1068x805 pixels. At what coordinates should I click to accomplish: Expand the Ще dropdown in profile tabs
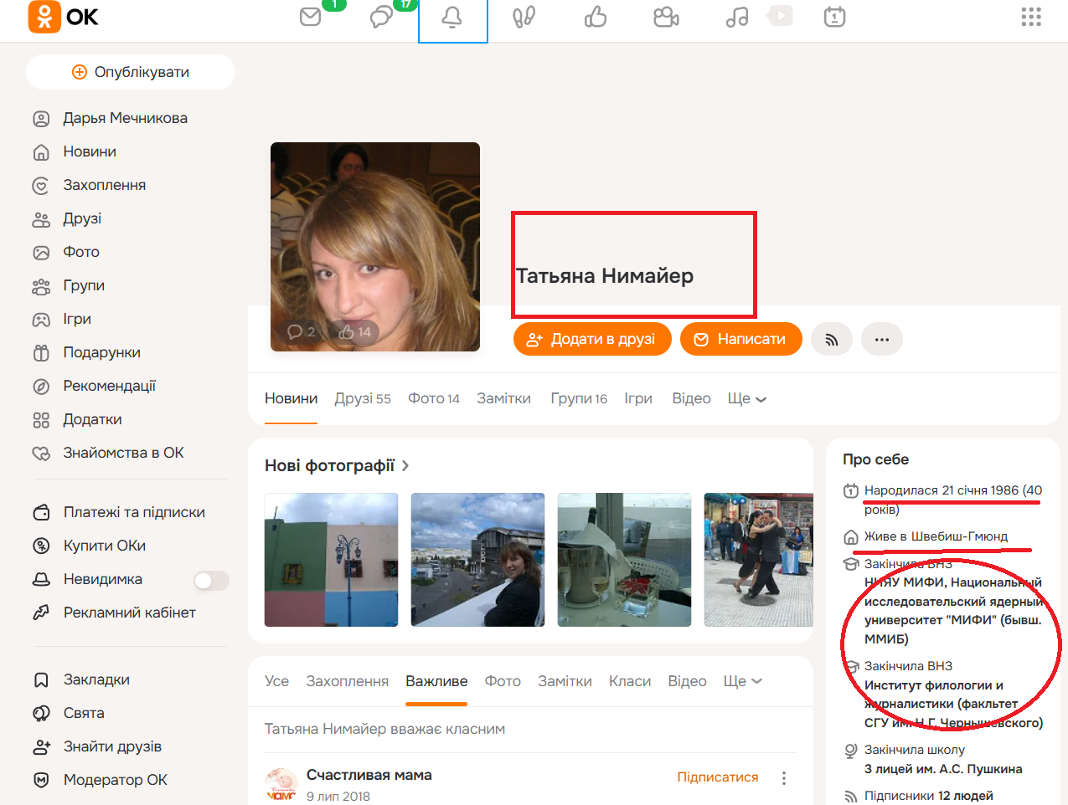(746, 399)
